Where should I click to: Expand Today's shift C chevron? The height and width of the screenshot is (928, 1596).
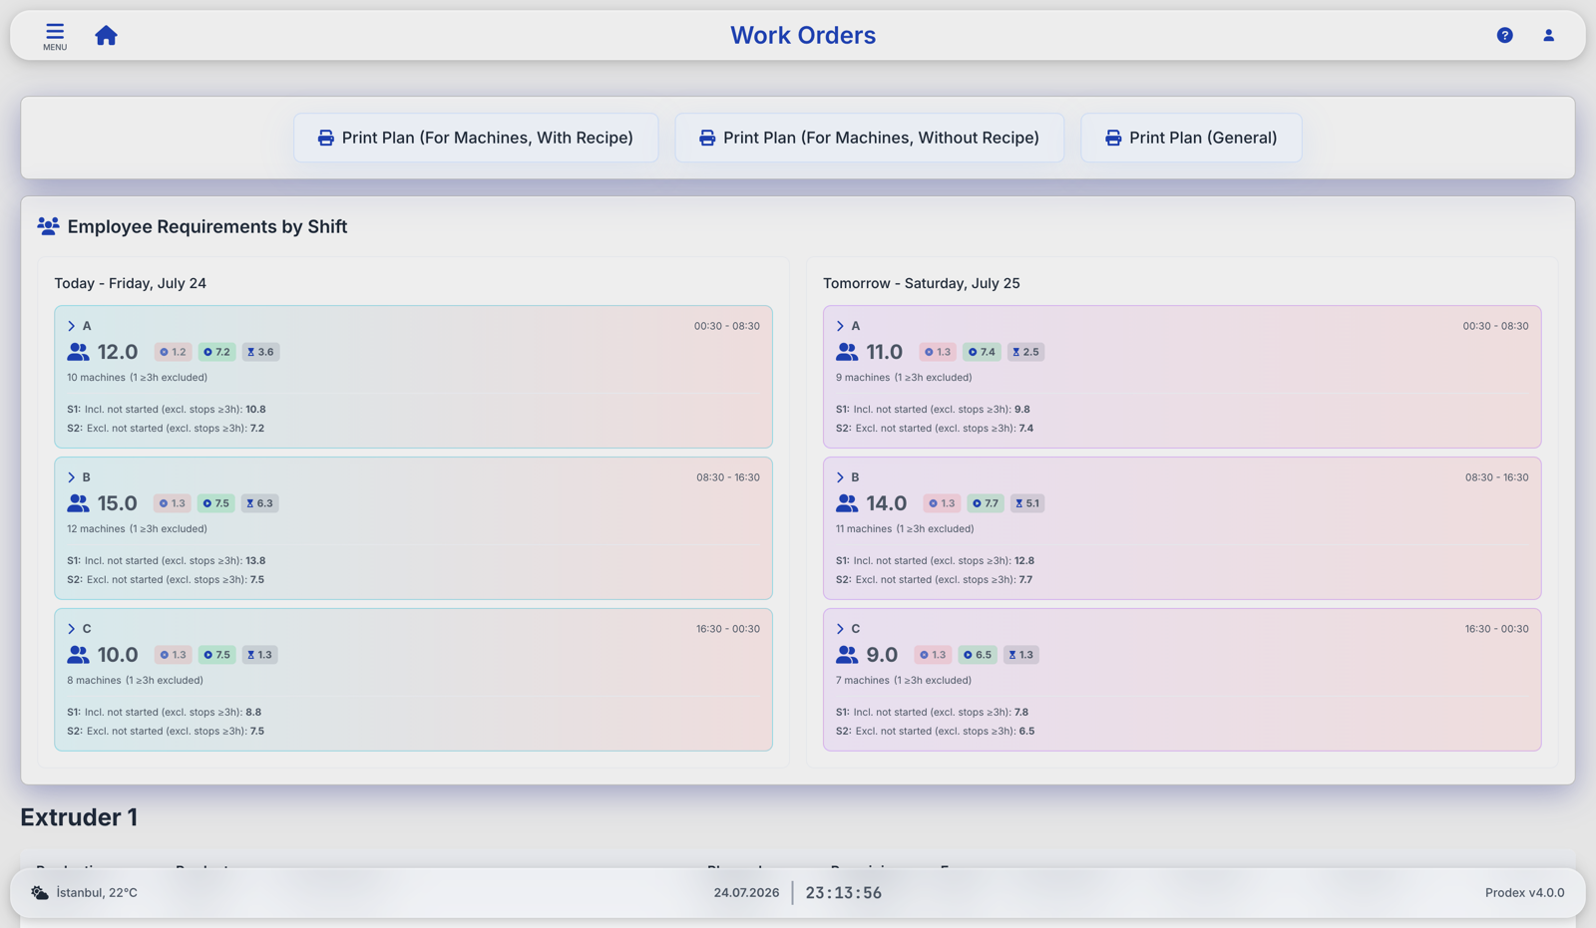[71, 629]
